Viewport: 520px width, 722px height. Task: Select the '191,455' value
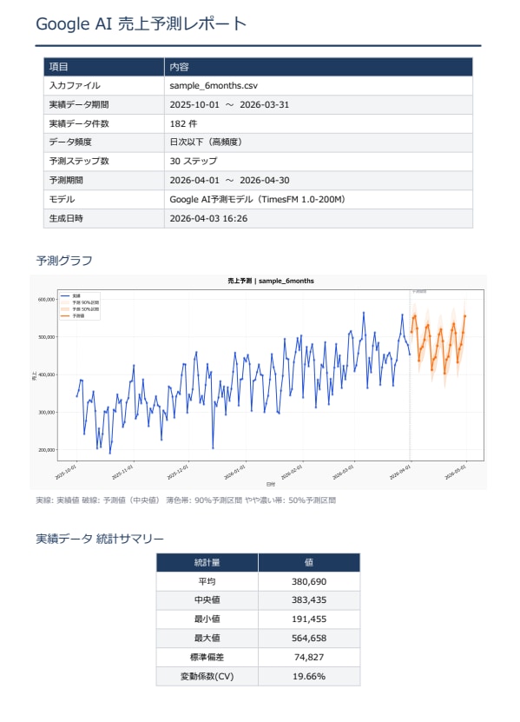(x=309, y=619)
